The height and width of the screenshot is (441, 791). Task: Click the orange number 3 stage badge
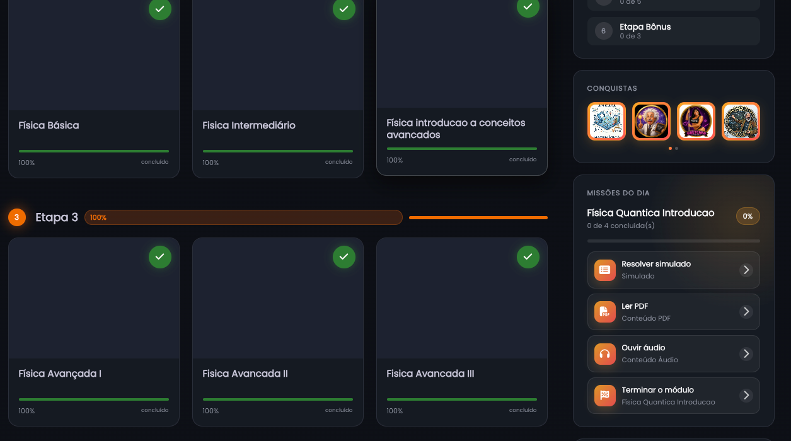click(17, 217)
